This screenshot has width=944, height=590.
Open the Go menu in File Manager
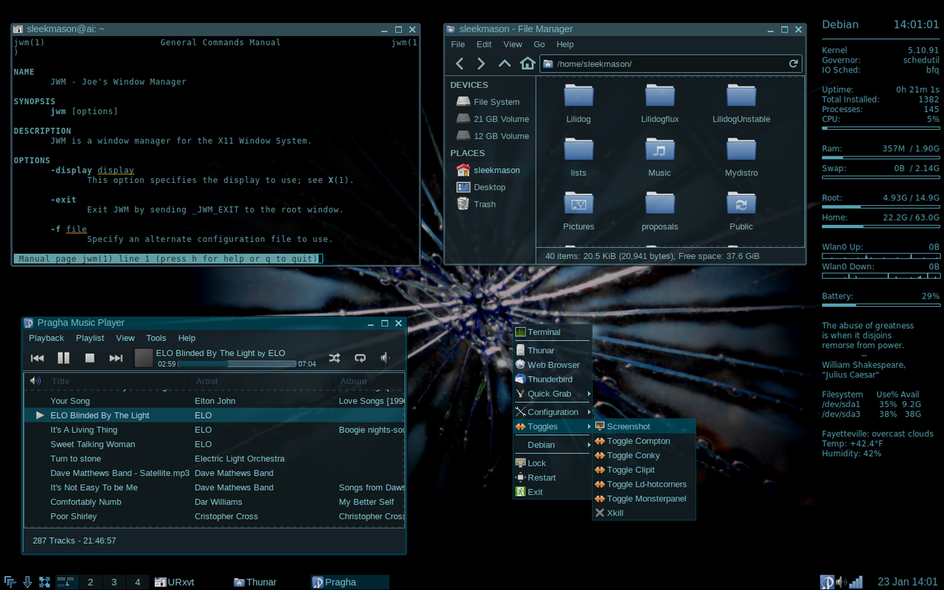(539, 44)
